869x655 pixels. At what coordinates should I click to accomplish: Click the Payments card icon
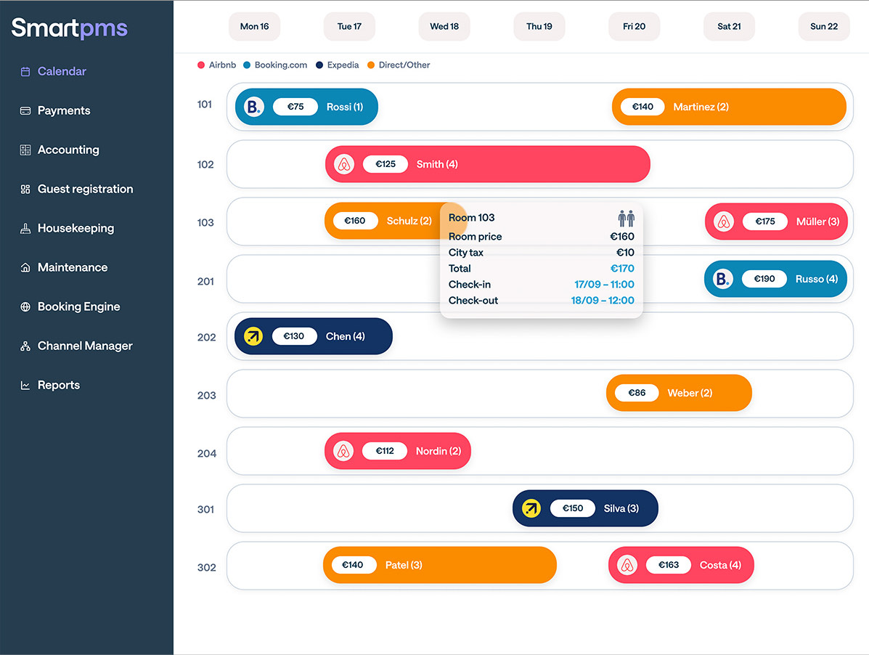pyautogui.click(x=25, y=111)
